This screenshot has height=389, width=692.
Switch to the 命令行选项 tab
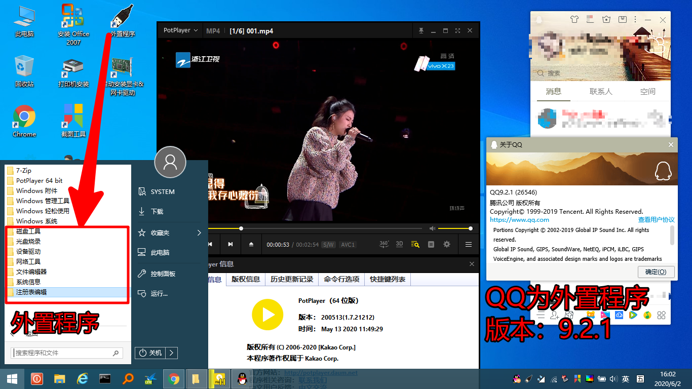(341, 279)
